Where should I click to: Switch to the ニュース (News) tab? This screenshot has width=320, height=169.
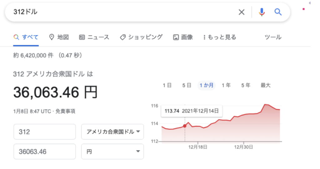(x=94, y=37)
